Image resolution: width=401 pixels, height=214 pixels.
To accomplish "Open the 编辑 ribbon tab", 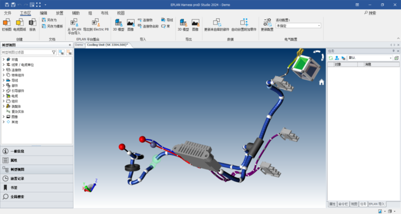I will [x=43, y=13].
